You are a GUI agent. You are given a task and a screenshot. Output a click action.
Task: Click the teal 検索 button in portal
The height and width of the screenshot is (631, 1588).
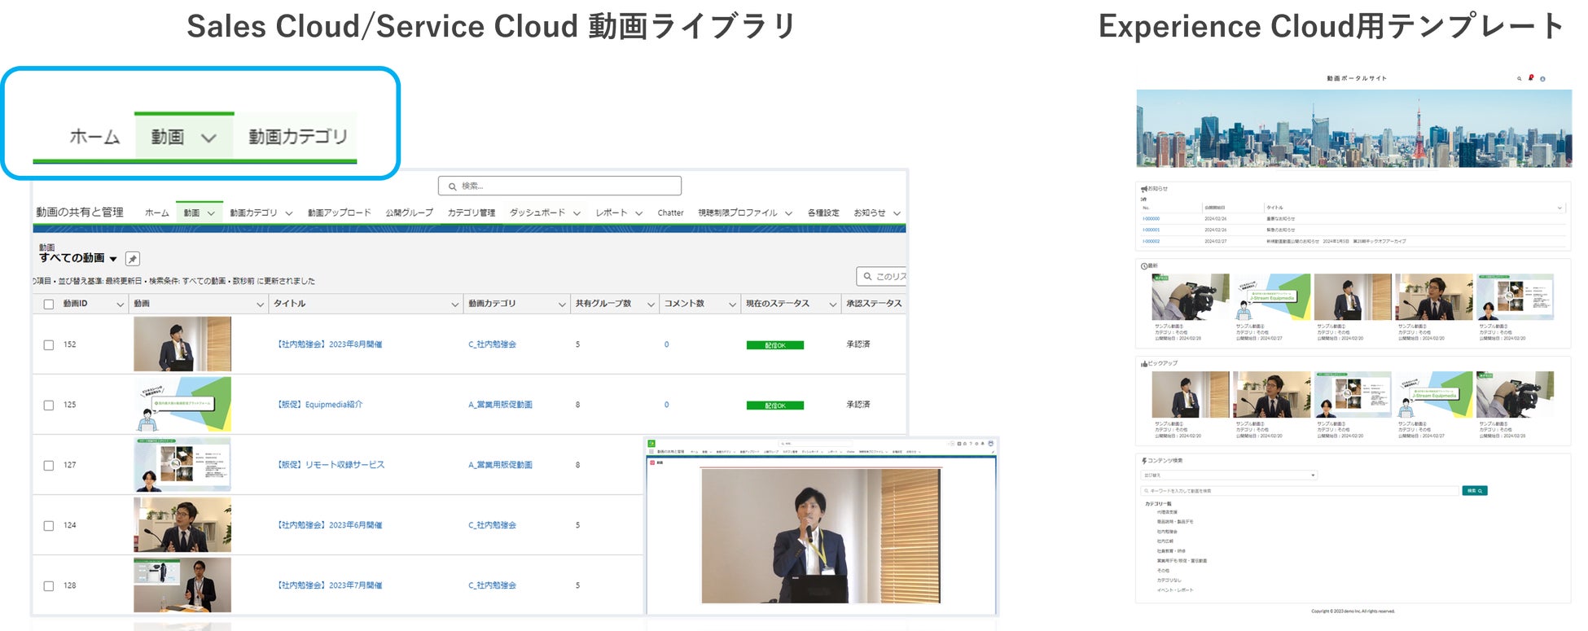click(x=1475, y=491)
